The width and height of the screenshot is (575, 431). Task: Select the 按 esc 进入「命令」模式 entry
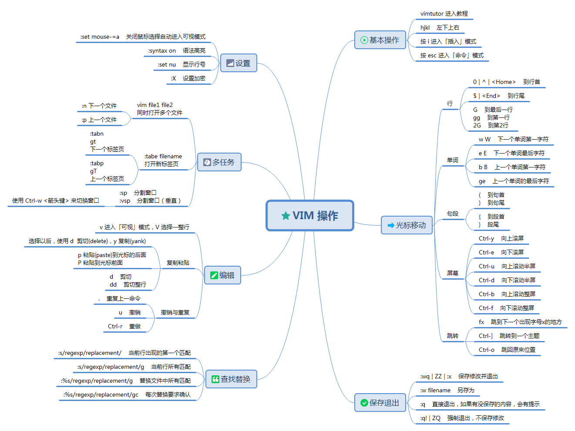tap(452, 55)
